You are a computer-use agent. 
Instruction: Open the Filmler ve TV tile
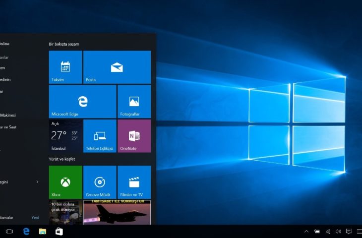coord(134,182)
